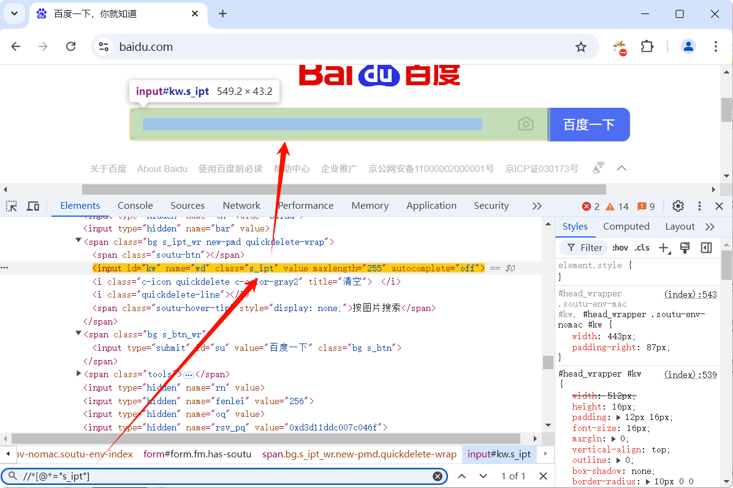Clear the XPath search field

click(438, 476)
